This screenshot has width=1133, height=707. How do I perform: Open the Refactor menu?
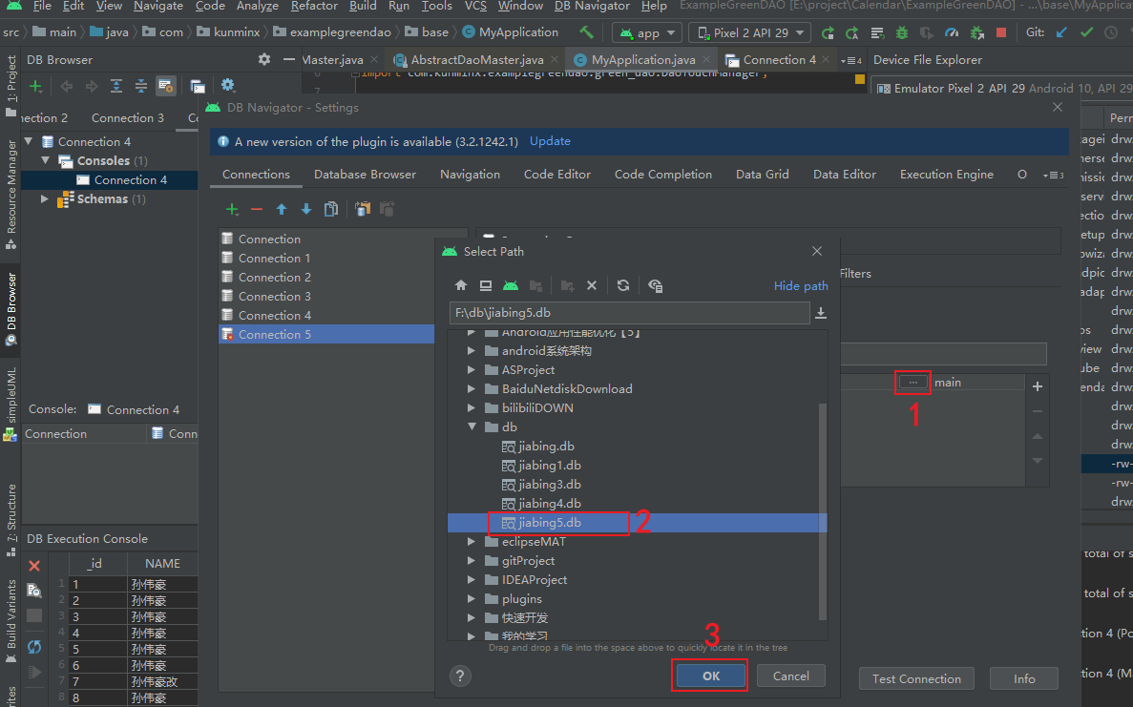[314, 6]
